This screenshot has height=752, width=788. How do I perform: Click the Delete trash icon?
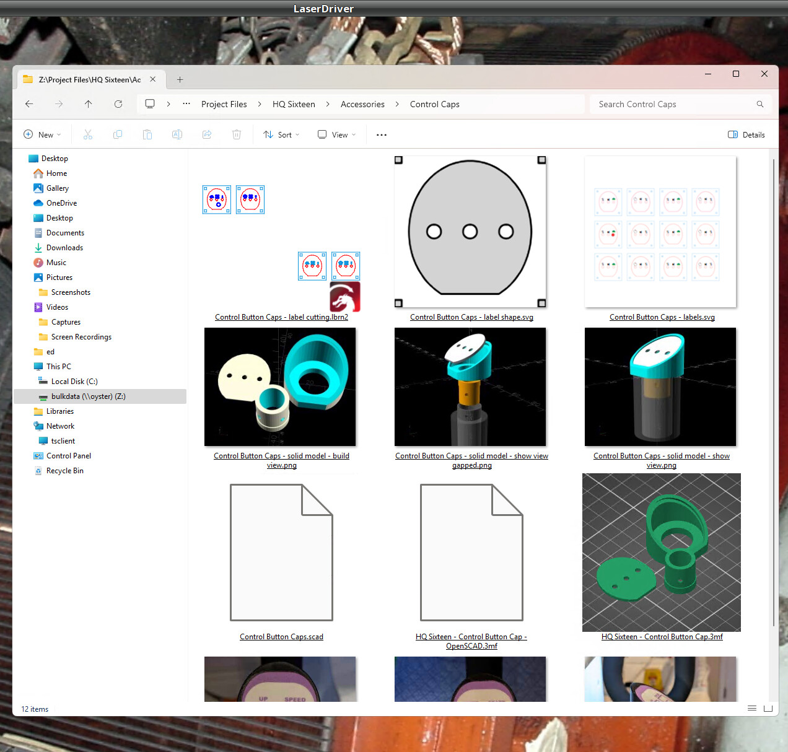(x=237, y=134)
